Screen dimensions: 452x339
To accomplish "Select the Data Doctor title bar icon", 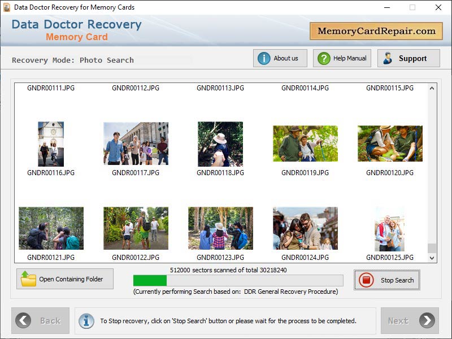I will tap(7, 7).
